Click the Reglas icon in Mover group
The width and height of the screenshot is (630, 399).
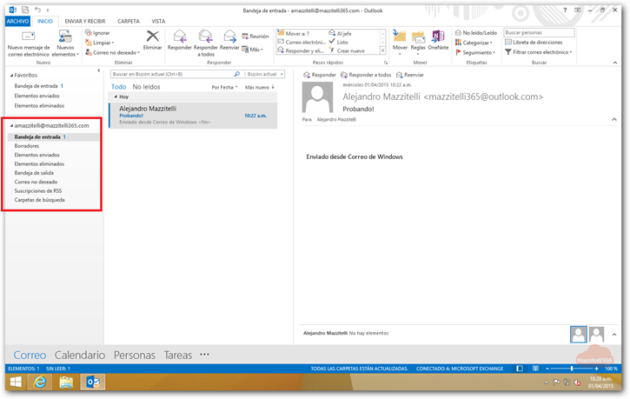(418, 37)
